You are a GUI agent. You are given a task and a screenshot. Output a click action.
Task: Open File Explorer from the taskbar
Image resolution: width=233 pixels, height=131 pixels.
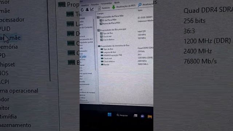tap(150, 116)
